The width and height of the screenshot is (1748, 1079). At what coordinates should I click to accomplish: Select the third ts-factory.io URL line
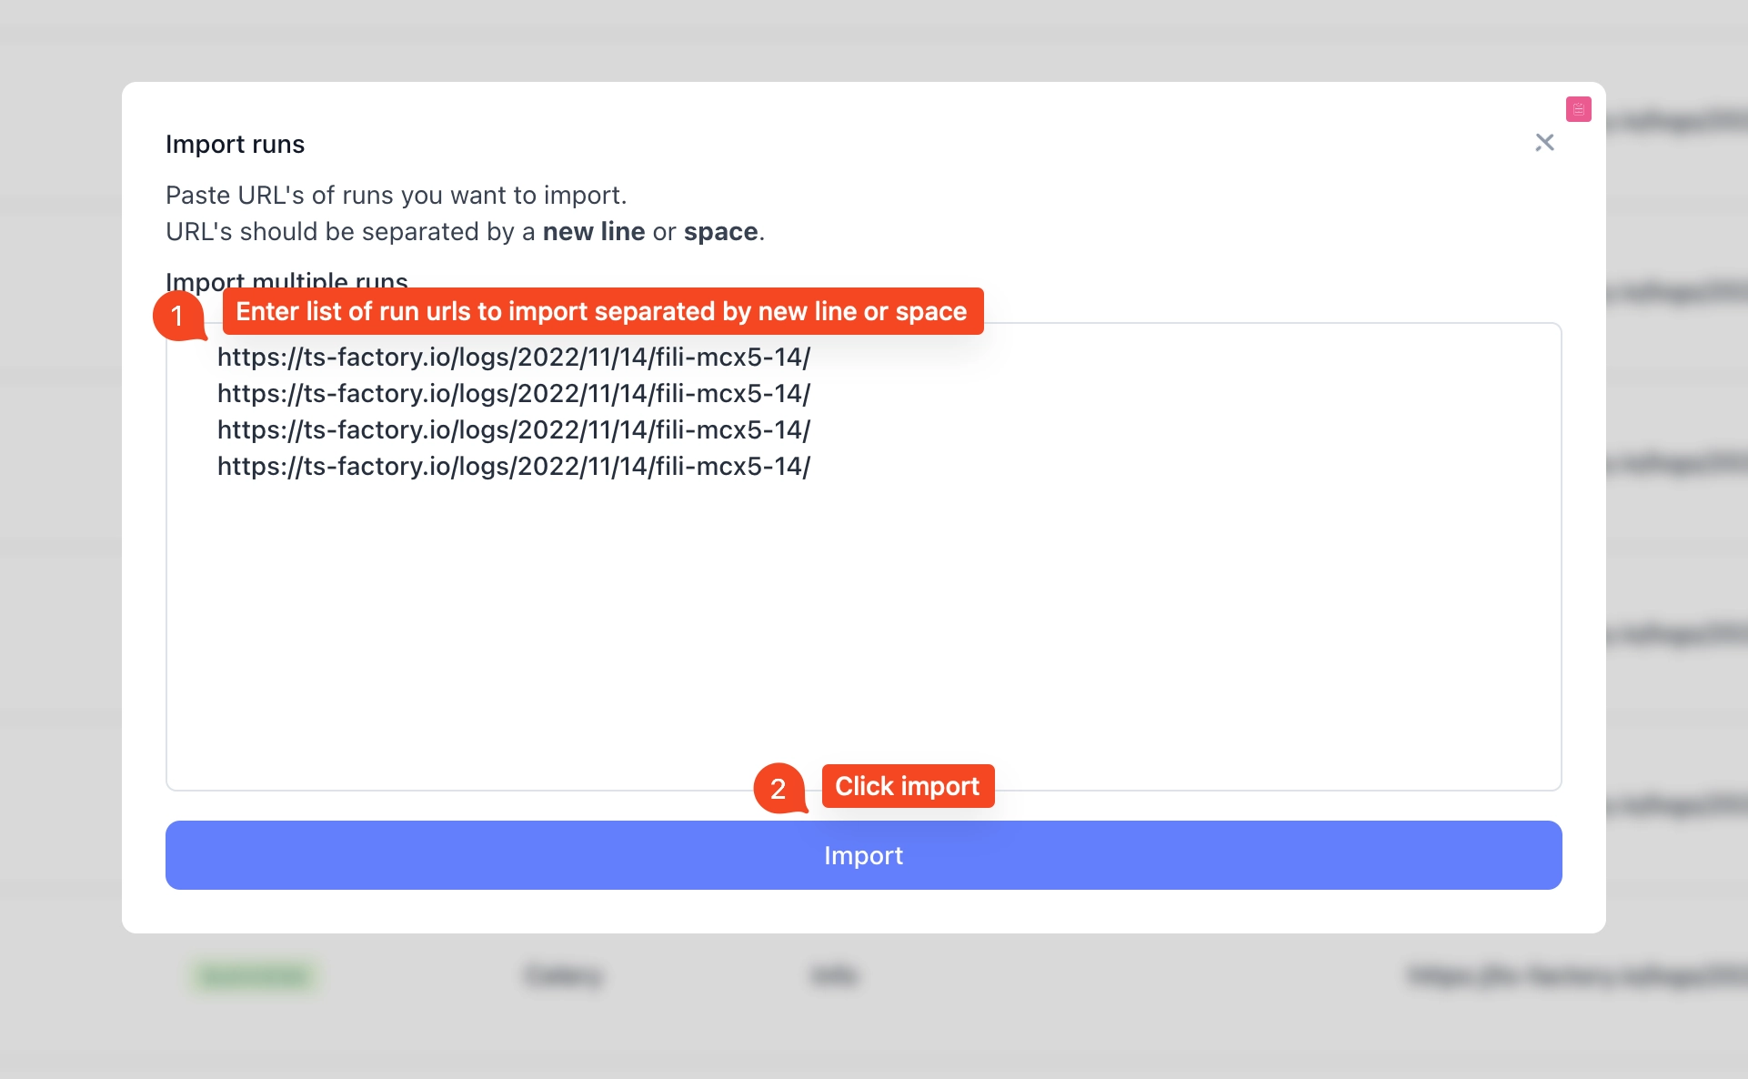(x=513, y=429)
